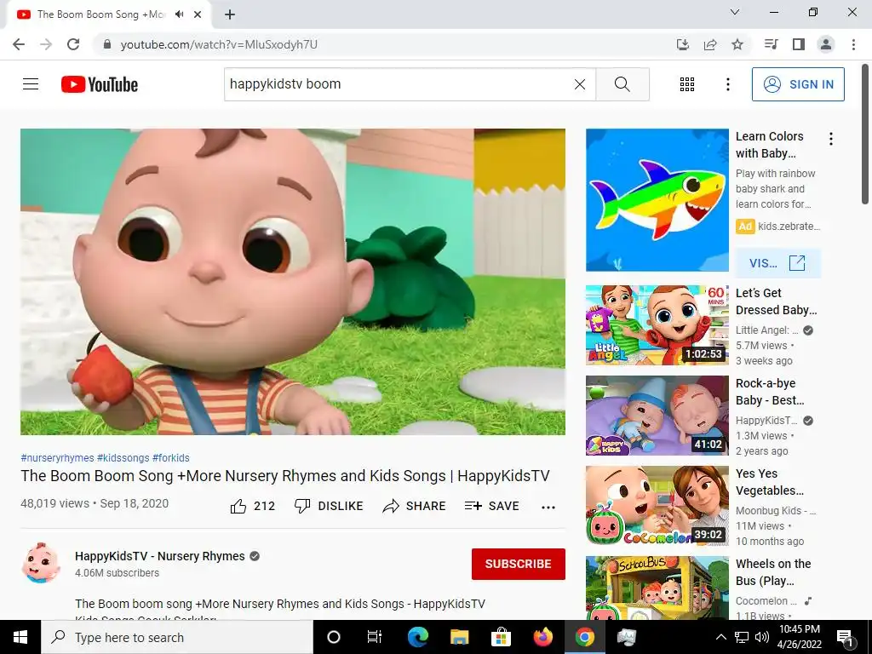Image resolution: width=872 pixels, height=654 pixels.
Task: Click the #kidssongs hashtag
Action: coord(123,457)
